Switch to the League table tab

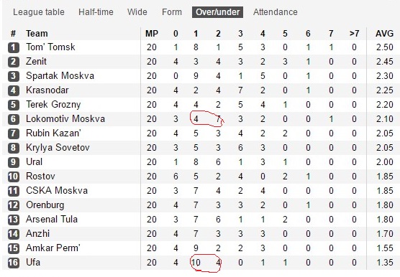[39, 12]
